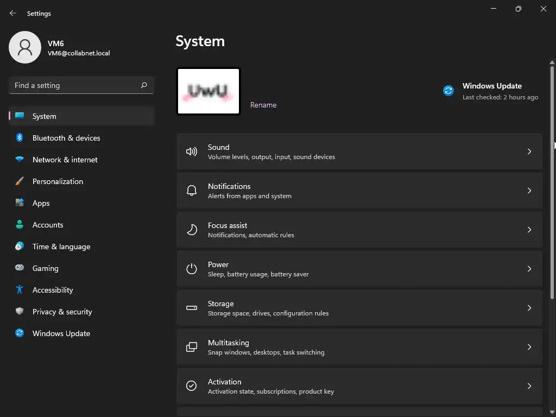556x417 pixels.
Task: Click the Personalization paintbrush icon
Action: coord(20,181)
